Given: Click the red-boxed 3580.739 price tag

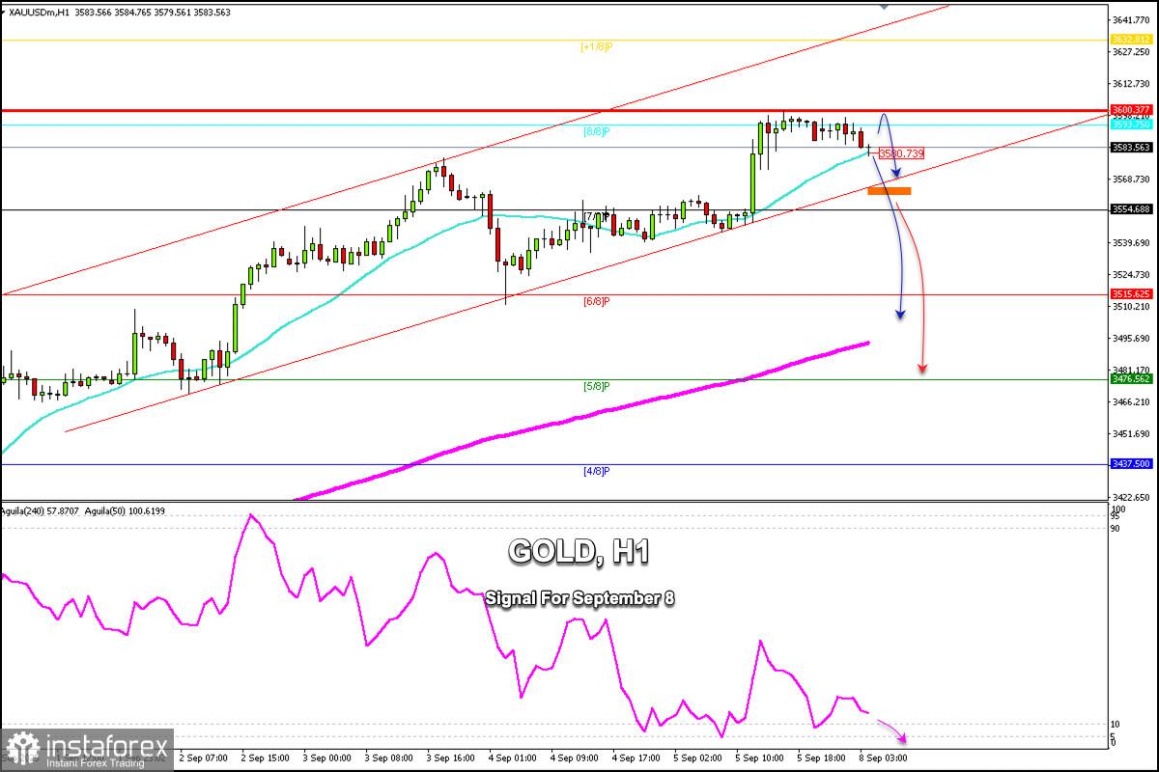Looking at the screenshot, I should [x=901, y=153].
